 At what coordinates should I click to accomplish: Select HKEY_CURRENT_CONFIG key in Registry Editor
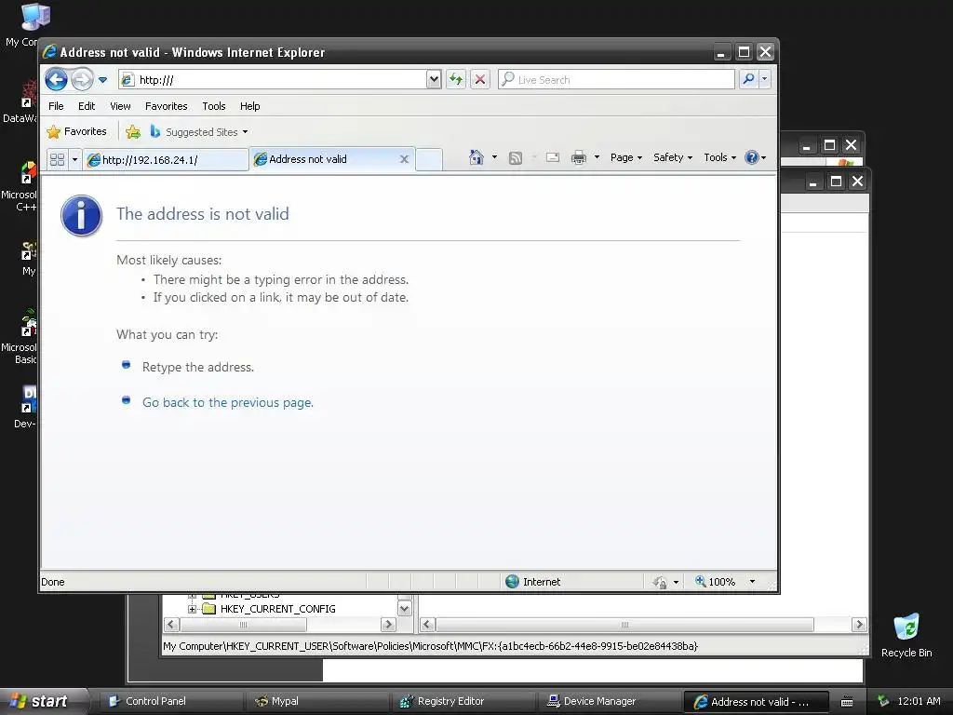(x=277, y=609)
